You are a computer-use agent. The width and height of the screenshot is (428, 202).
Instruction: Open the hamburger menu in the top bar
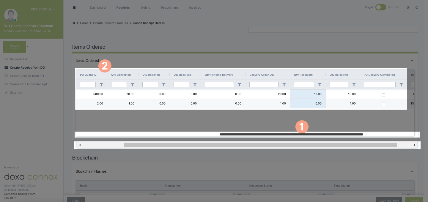74,7
